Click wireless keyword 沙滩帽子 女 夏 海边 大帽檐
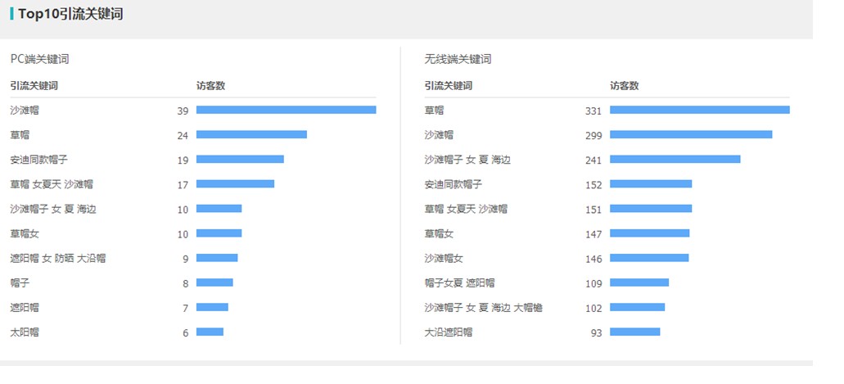Viewport: 844px width, 384px height. (483, 308)
